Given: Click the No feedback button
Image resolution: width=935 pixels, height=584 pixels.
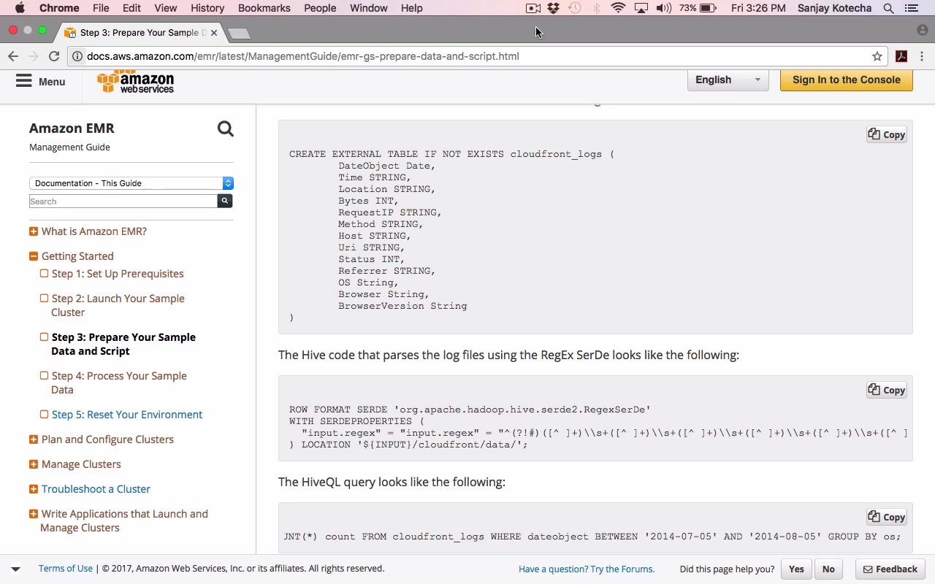Looking at the screenshot, I should [x=828, y=569].
